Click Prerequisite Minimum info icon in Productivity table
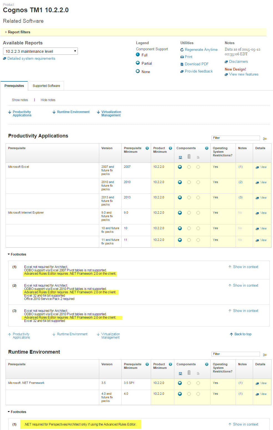The height and width of the screenshot is (430, 273). pyautogui.click(x=147, y=148)
